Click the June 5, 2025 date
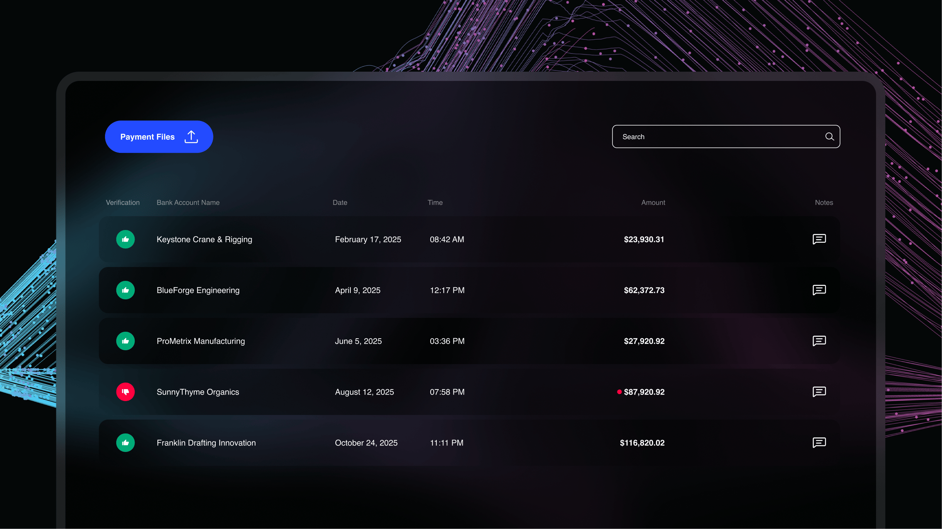Viewport: 942px width, 529px height. (358, 341)
